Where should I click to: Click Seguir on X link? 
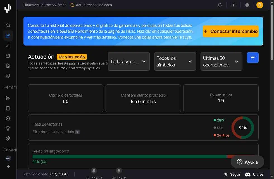tap(232, 175)
